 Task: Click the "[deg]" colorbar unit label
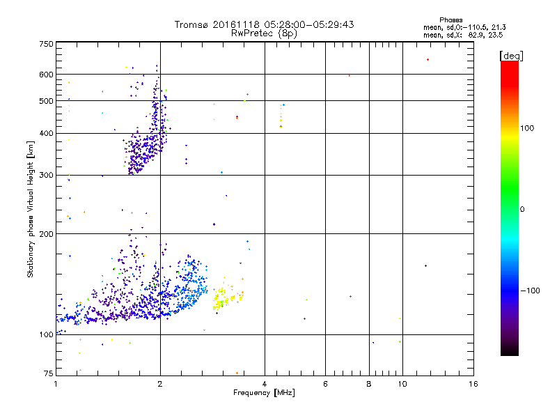[x=511, y=56]
